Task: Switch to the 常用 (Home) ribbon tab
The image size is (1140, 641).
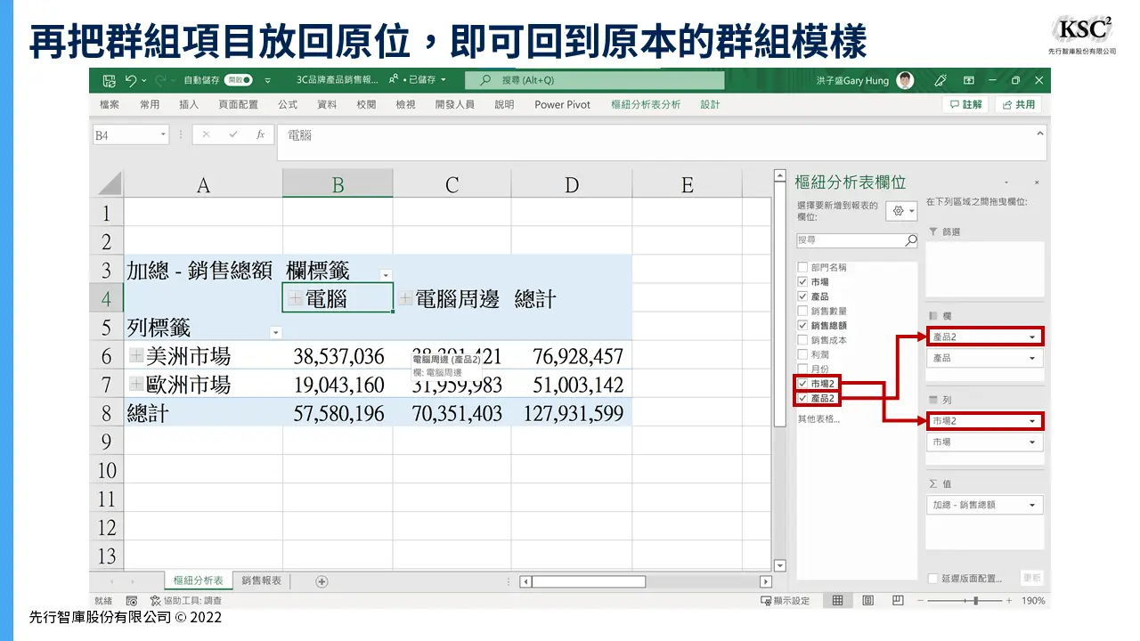Action: click(x=150, y=104)
